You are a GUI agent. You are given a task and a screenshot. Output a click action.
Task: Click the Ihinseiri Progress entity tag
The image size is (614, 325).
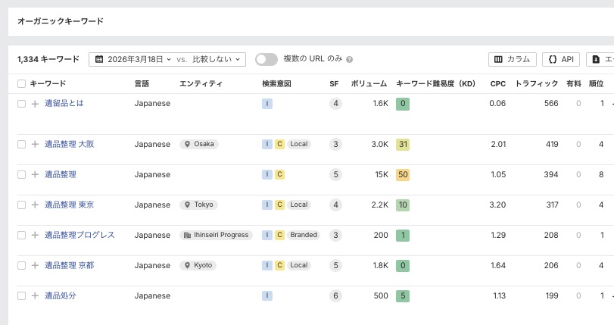pos(217,235)
